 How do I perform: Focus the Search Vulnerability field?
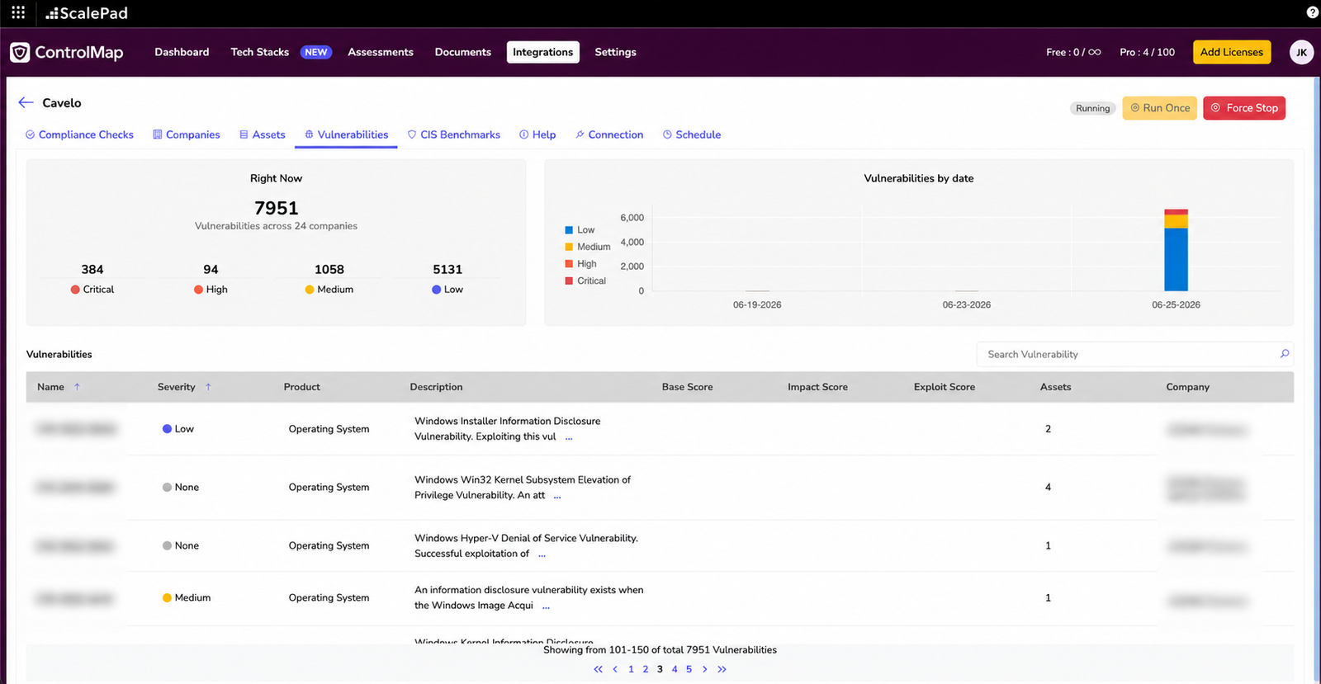[1134, 354]
